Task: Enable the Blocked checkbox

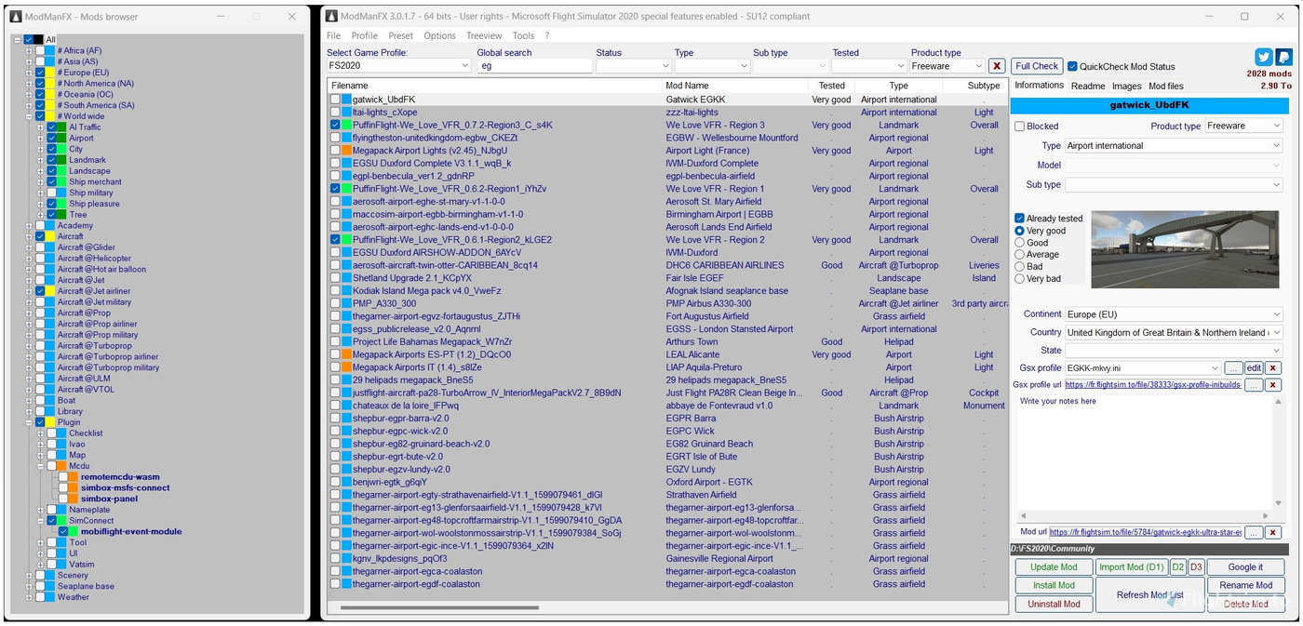Action: tap(1020, 127)
